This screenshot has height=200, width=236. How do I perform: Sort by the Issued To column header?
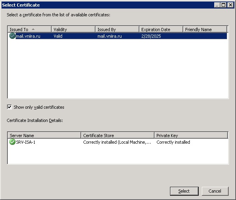[29, 30]
